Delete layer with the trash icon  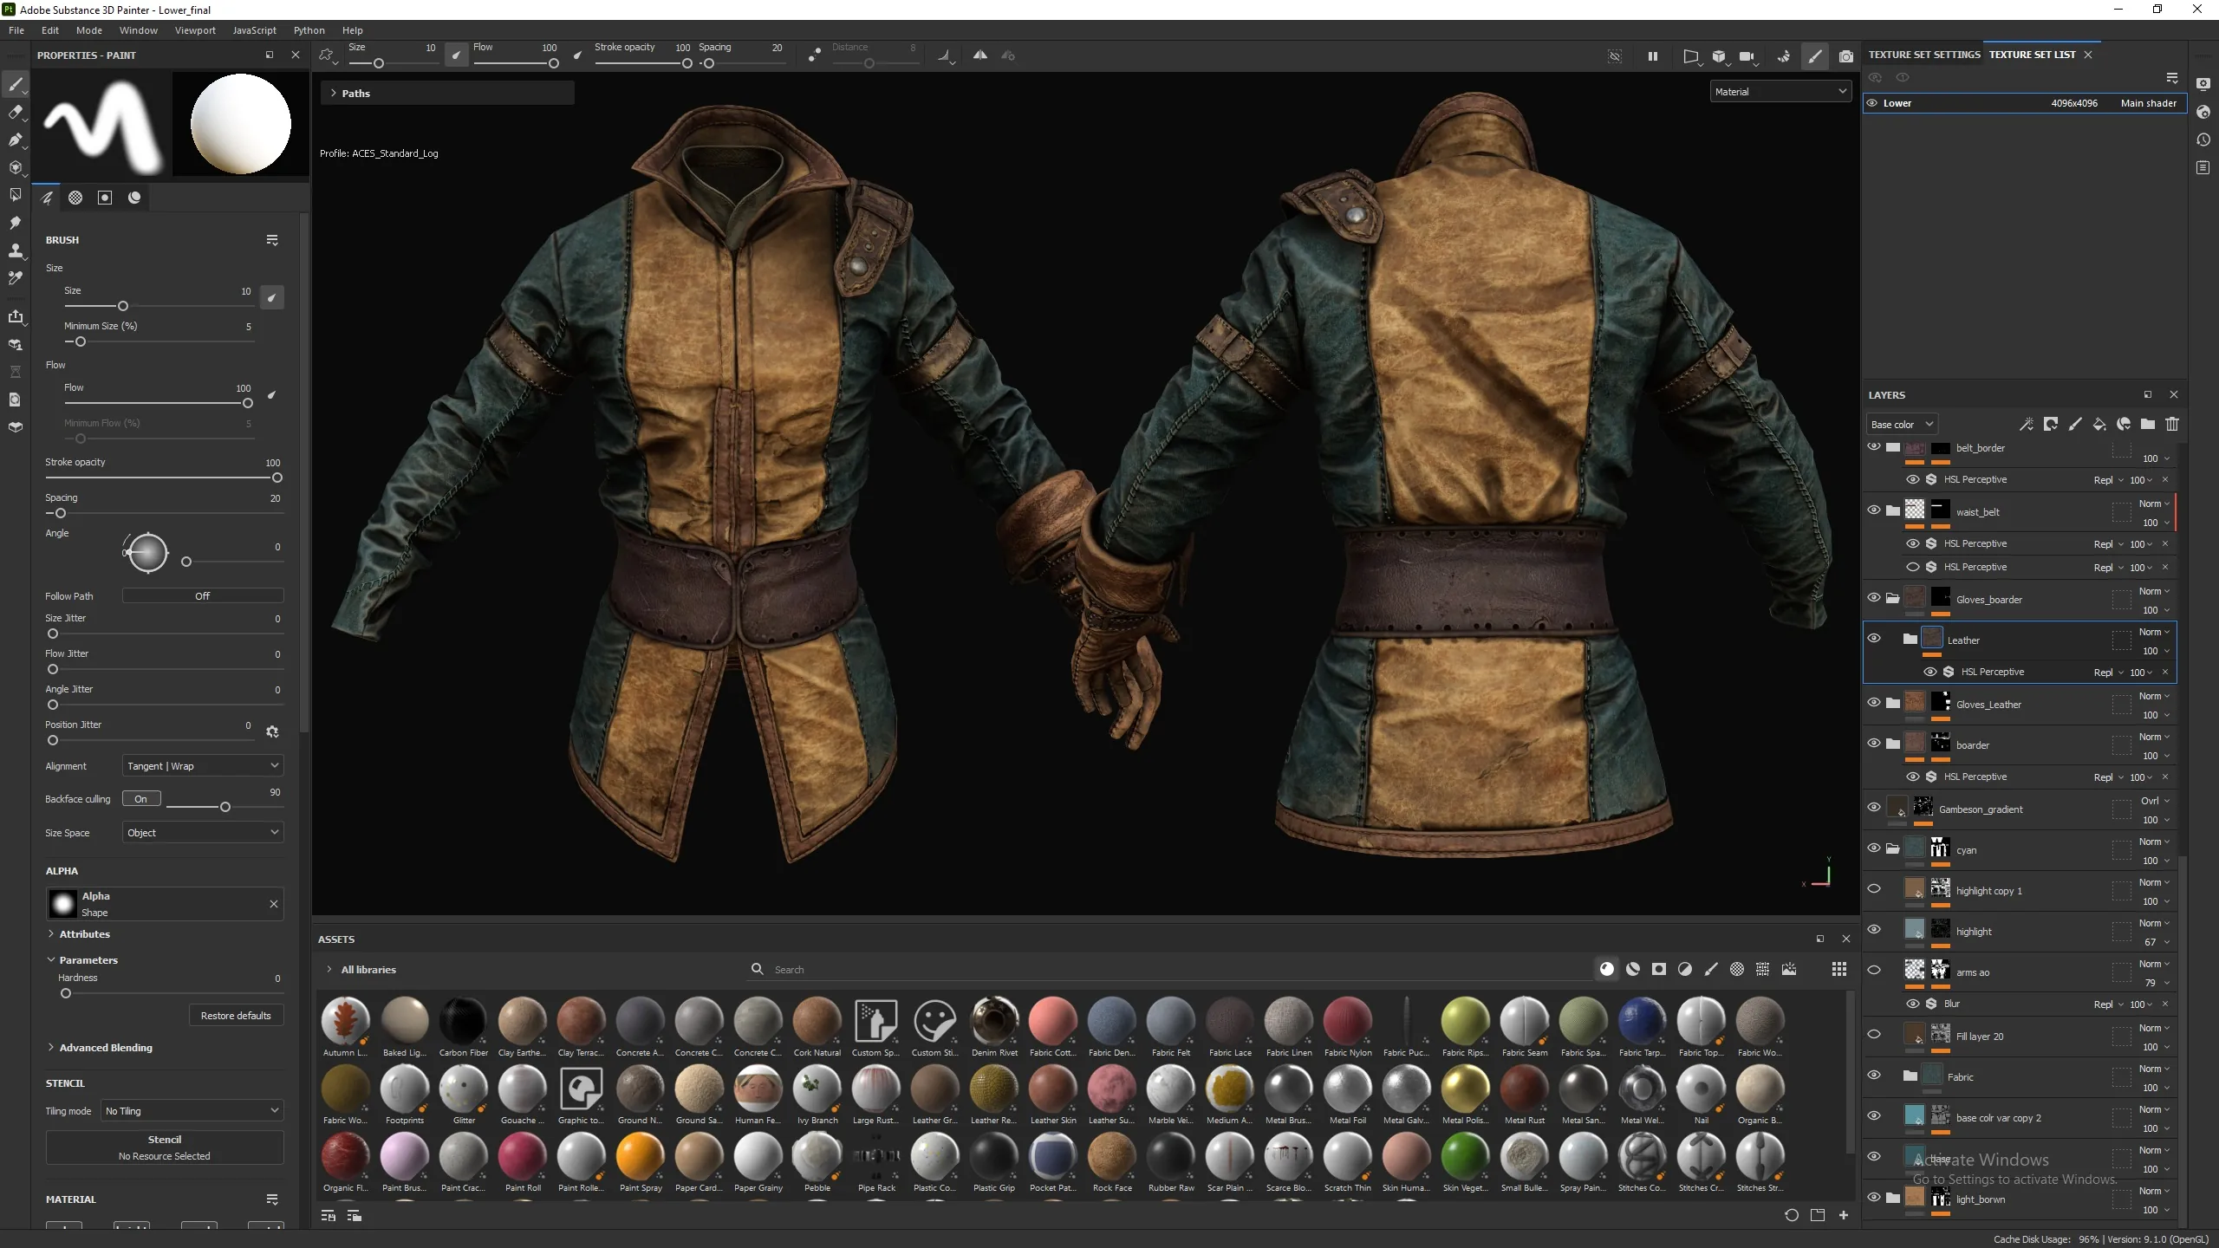[x=2172, y=424]
